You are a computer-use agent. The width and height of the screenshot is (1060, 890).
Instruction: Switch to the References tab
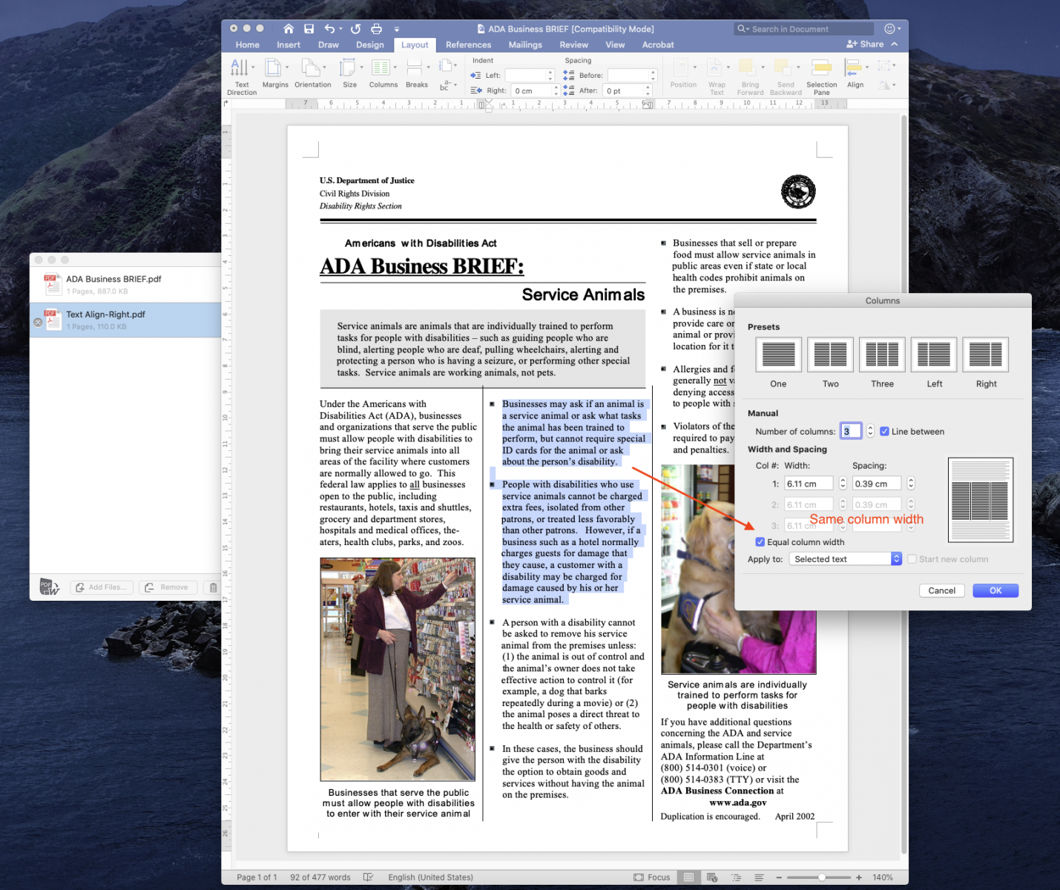click(468, 45)
